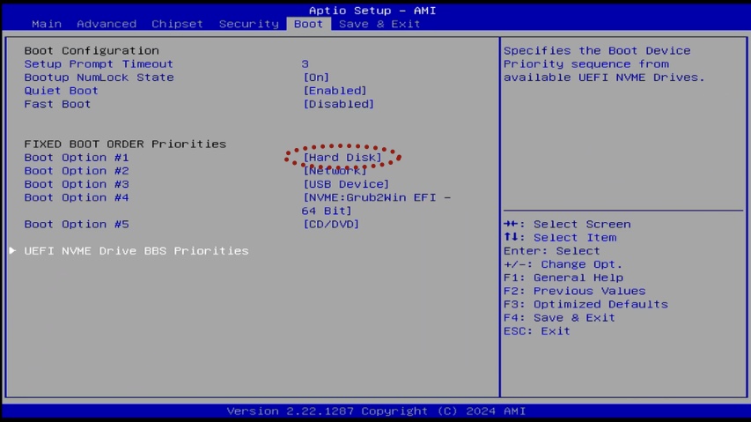Click the F1: General Help hint
The width and height of the screenshot is (751, 422).
tap(563, 278)
